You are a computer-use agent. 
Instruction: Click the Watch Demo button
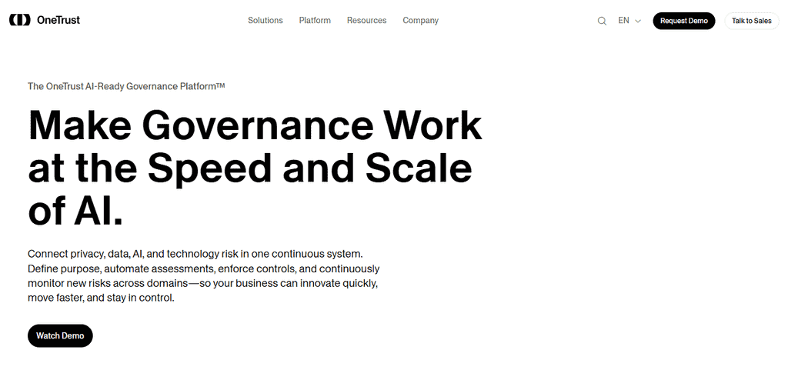pyautogui.click(x=60, y=336)
